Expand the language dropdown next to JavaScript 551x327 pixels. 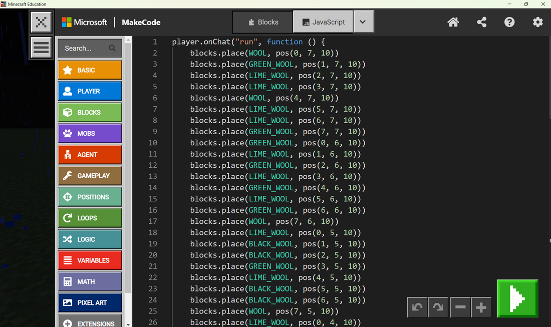(x=364, y=22)
